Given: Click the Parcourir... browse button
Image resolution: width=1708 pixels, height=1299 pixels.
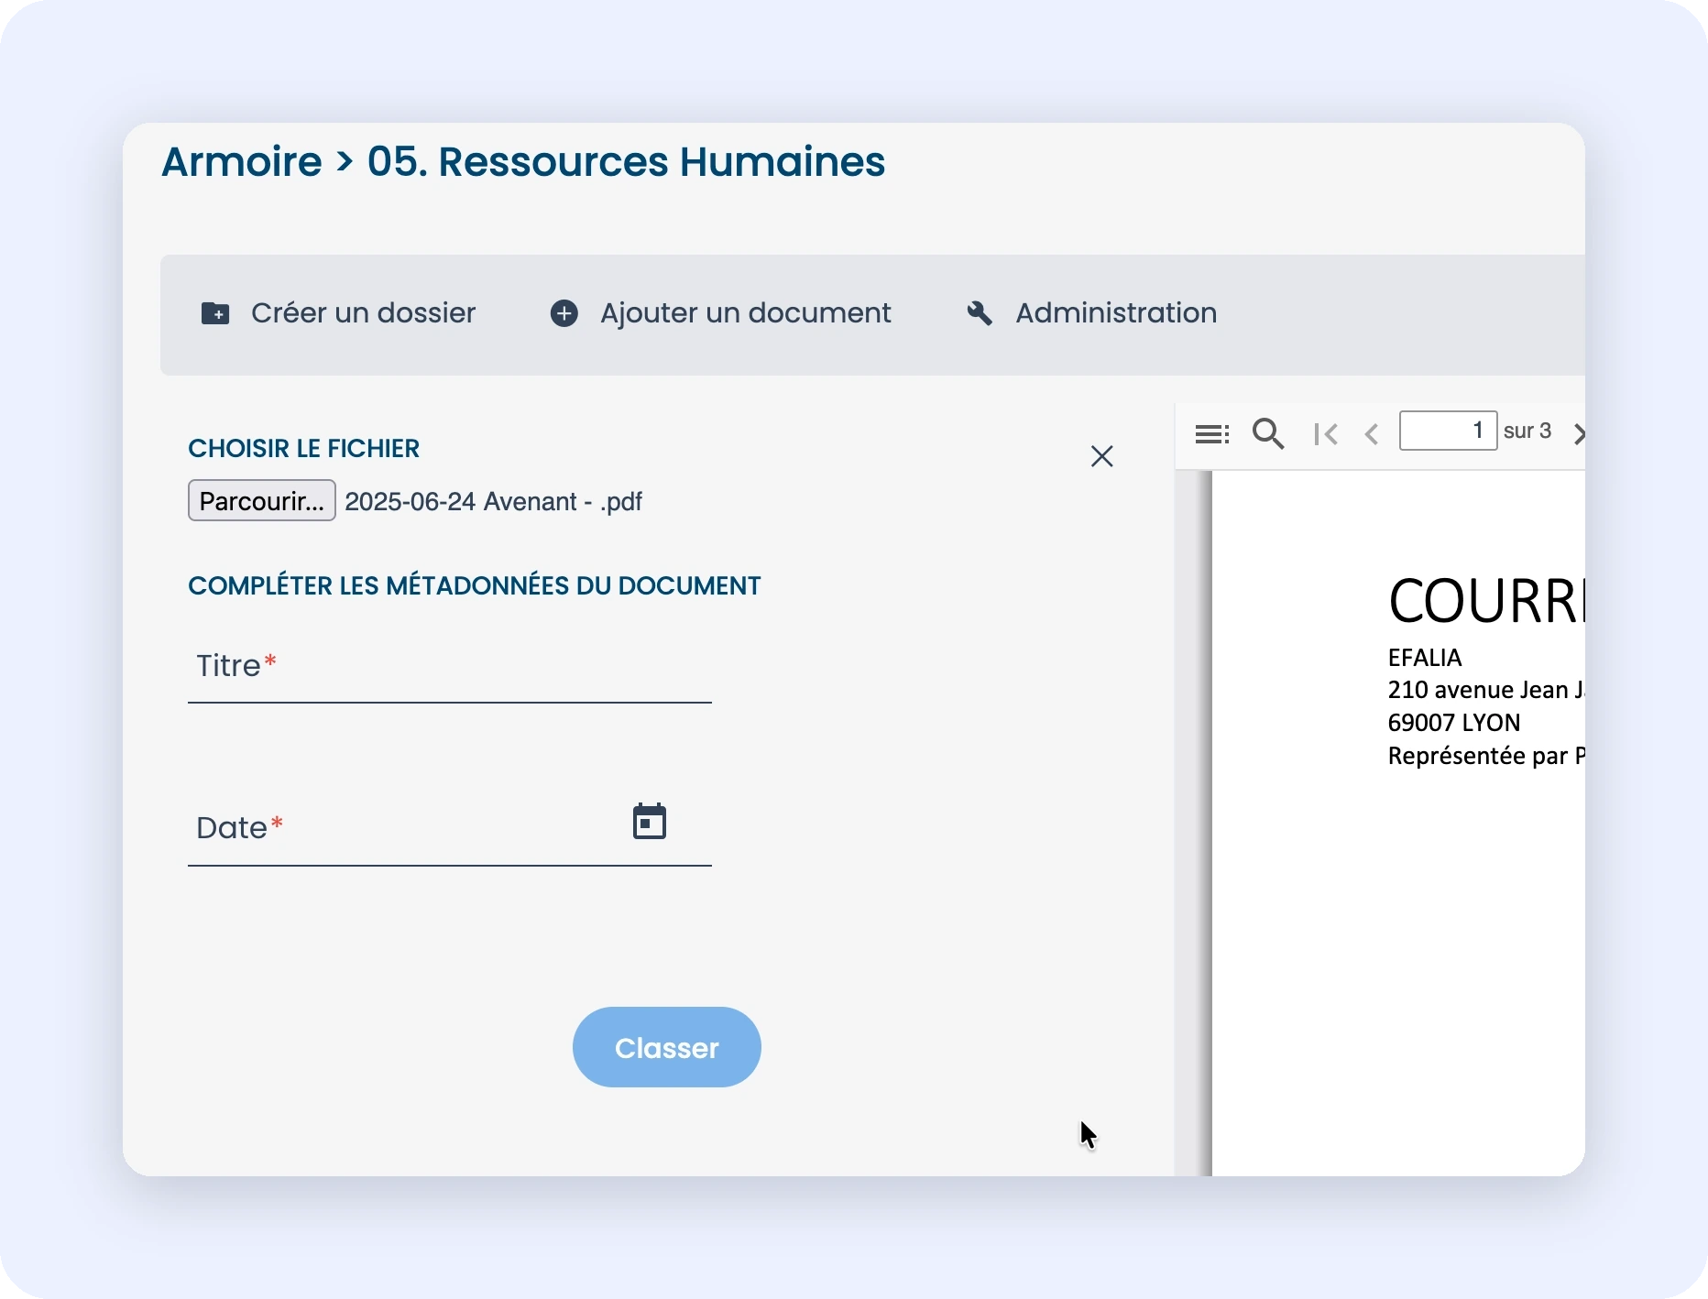Looking at the screenshot, I should point(262,501).
